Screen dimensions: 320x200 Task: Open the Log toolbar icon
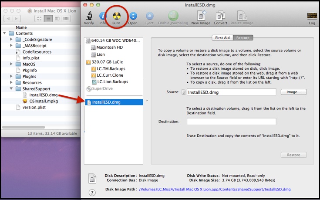[312, 16]
